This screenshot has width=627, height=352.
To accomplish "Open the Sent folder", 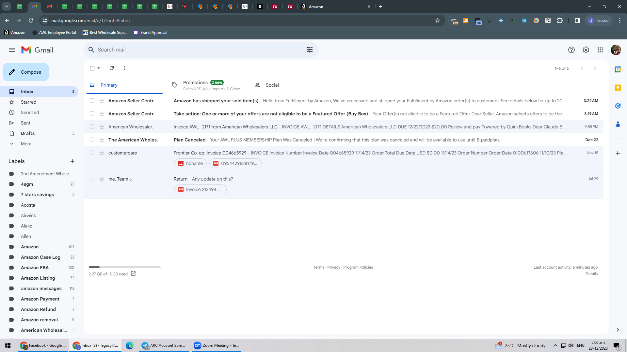I will [25, 123].
